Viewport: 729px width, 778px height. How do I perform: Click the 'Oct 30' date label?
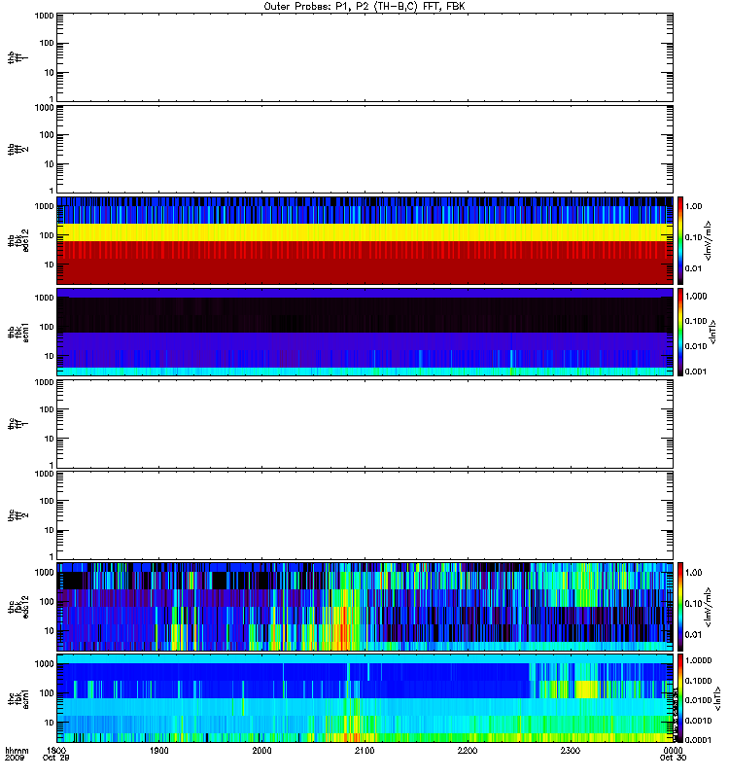[x=673, y=759]
